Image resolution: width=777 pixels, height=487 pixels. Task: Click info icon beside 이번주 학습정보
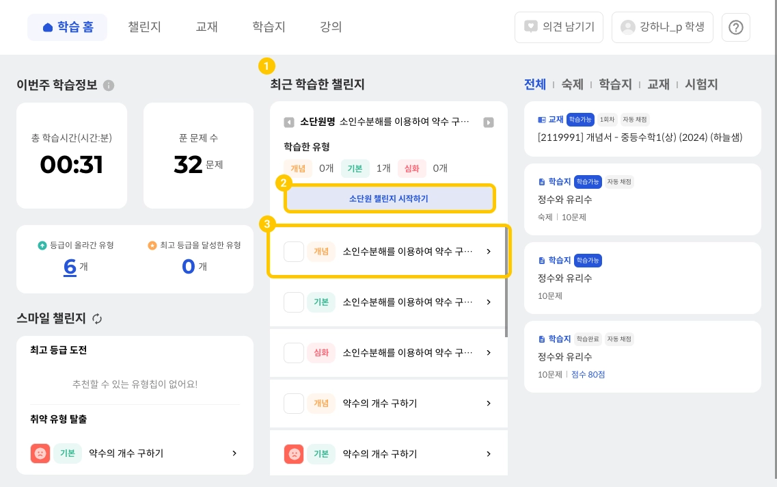click(x=109, y=85)
